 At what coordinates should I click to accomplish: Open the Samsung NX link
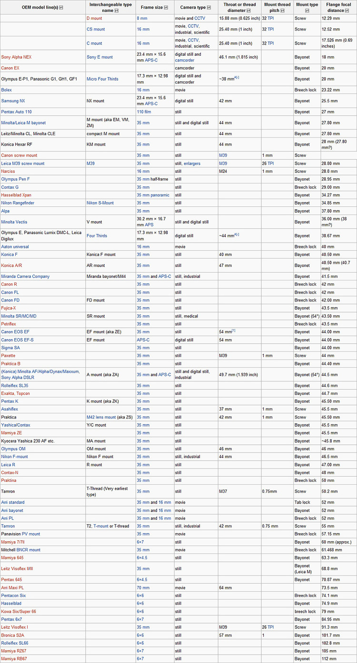click(x=13, y=101)
